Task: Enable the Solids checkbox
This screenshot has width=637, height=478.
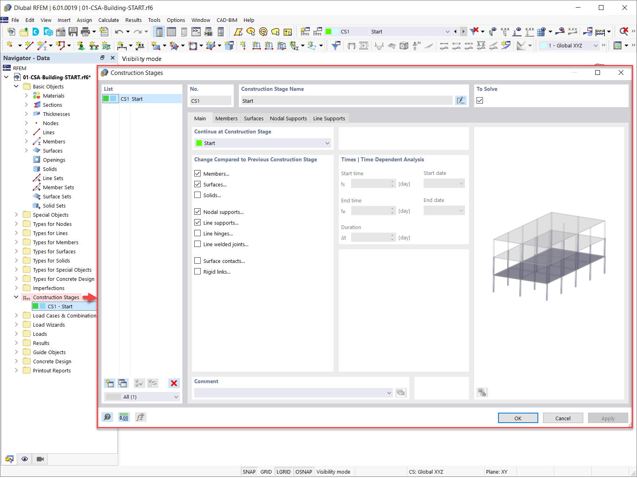Action: [197, 195]
